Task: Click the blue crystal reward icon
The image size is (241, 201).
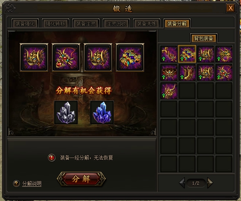Action: (102, 112)
